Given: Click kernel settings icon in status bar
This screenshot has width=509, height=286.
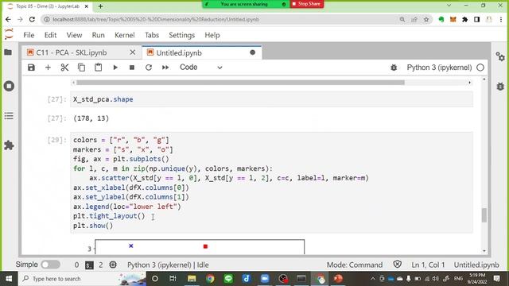Looking at the screenshot, I should (113, 265).
